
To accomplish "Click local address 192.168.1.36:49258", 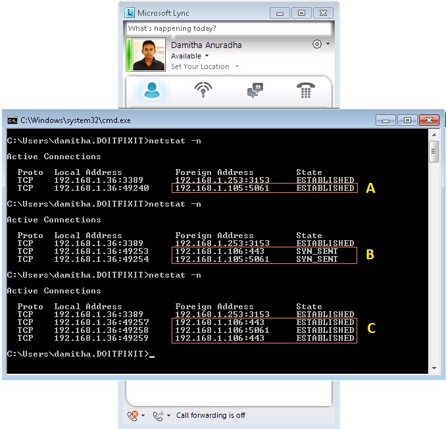I will pyautogui.click(x=101, y=330).
